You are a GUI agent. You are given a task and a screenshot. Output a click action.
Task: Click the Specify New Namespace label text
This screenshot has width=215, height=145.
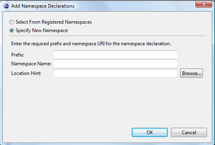pyautogui.click(x=42, y=30)
